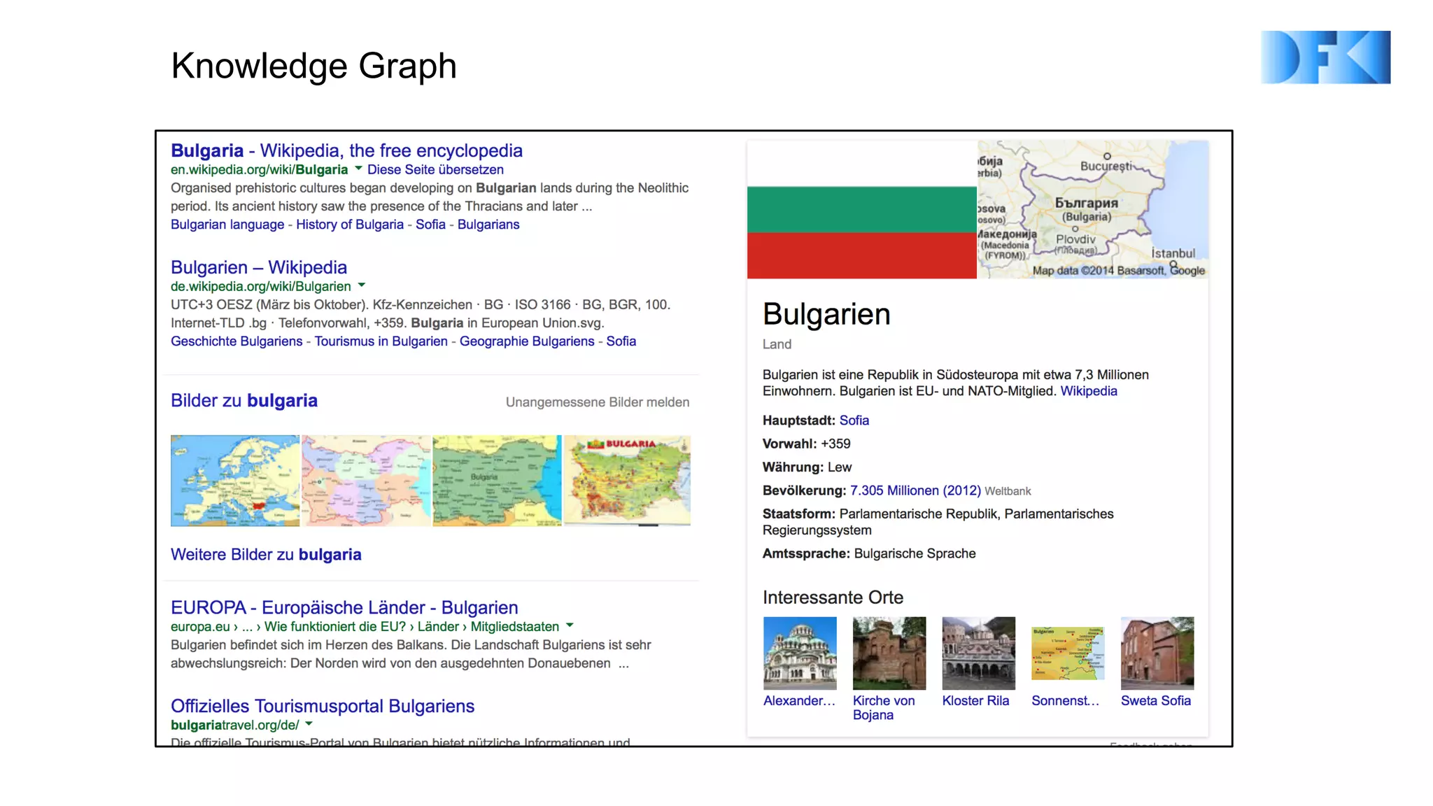
Task: Click the DFKI logo
Action: [1325, 57]
